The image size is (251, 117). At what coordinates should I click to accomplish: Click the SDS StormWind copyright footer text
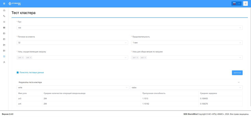216,114
